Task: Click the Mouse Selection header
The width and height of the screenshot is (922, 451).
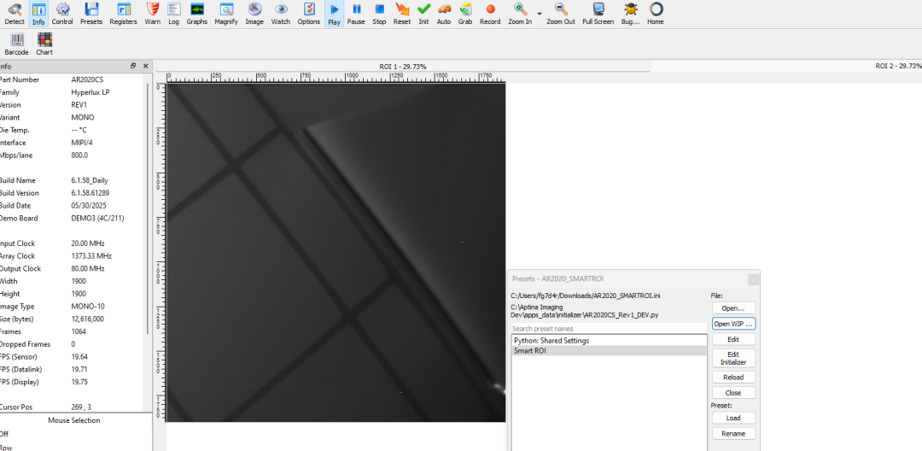Action: point(74,420)
